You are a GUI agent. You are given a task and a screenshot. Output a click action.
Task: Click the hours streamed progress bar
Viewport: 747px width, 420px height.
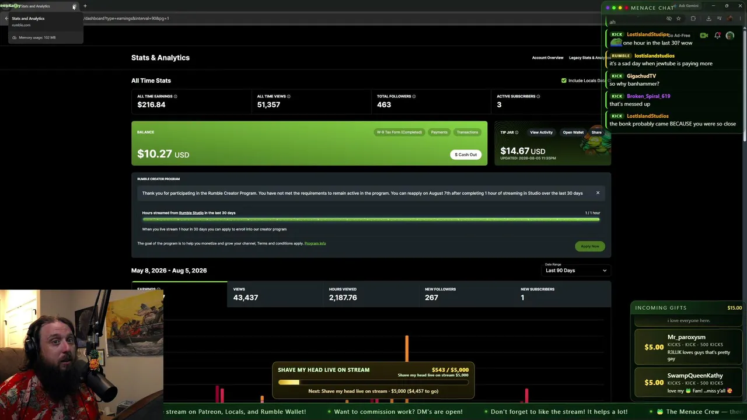[x=371, y=219]
